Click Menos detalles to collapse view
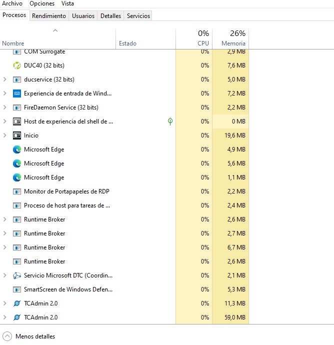 [x=35, y=336]
